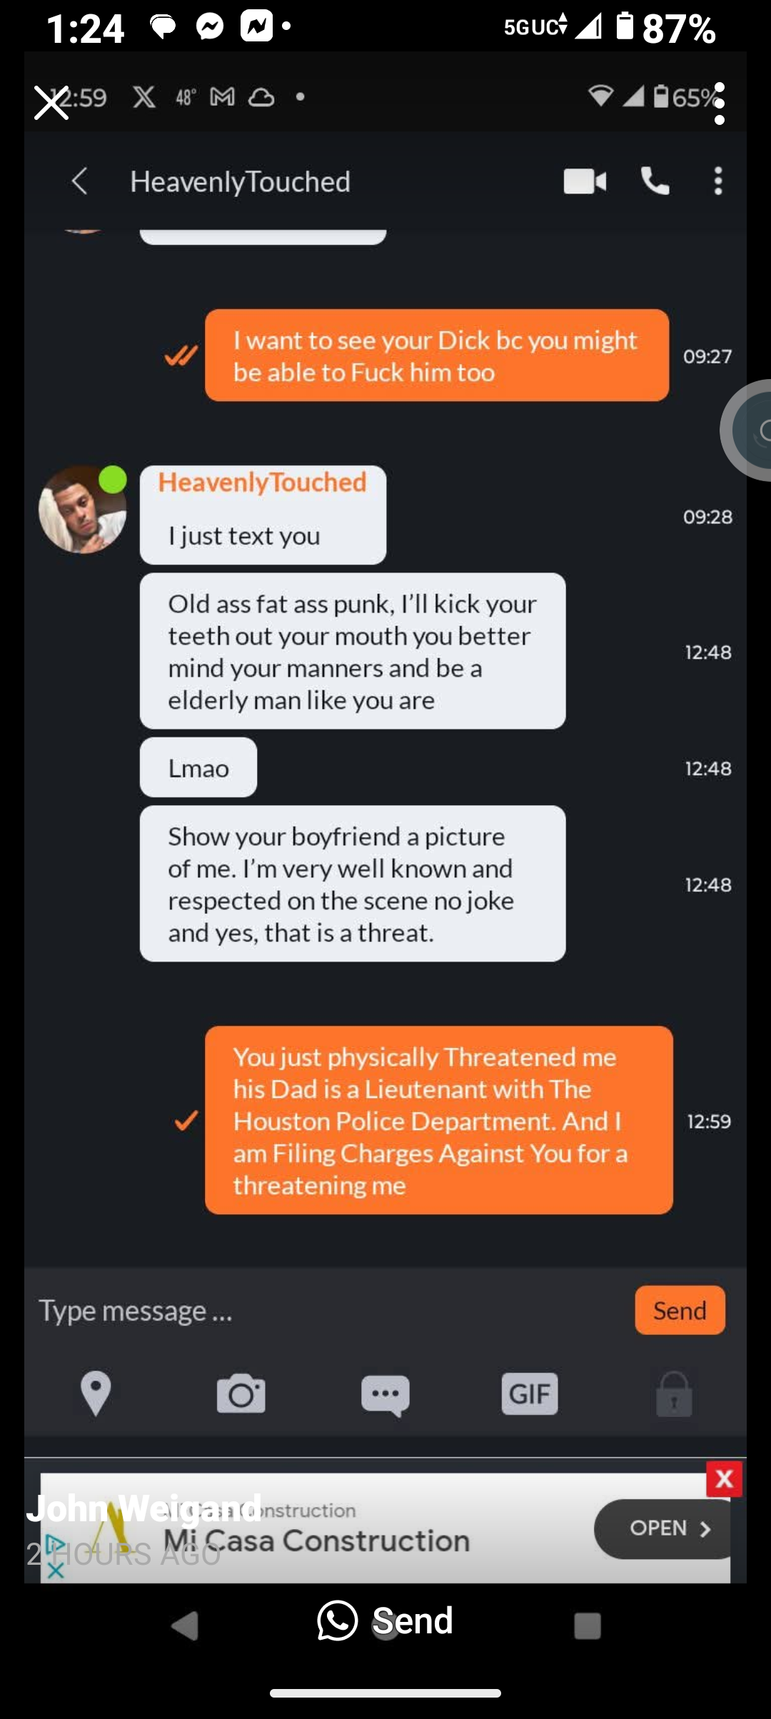Open the viewer's top-right three-dot menu
The width and height of the screenshot is (771, 1719).
(x=720, y=104)
